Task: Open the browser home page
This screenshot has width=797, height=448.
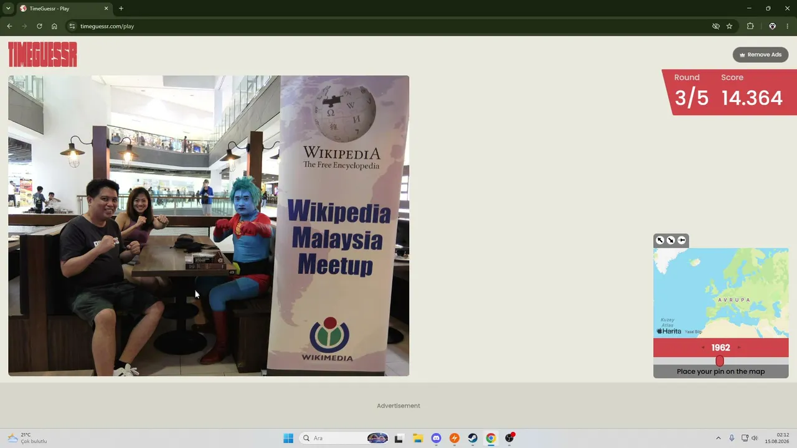Action: (x=54, y=26)
